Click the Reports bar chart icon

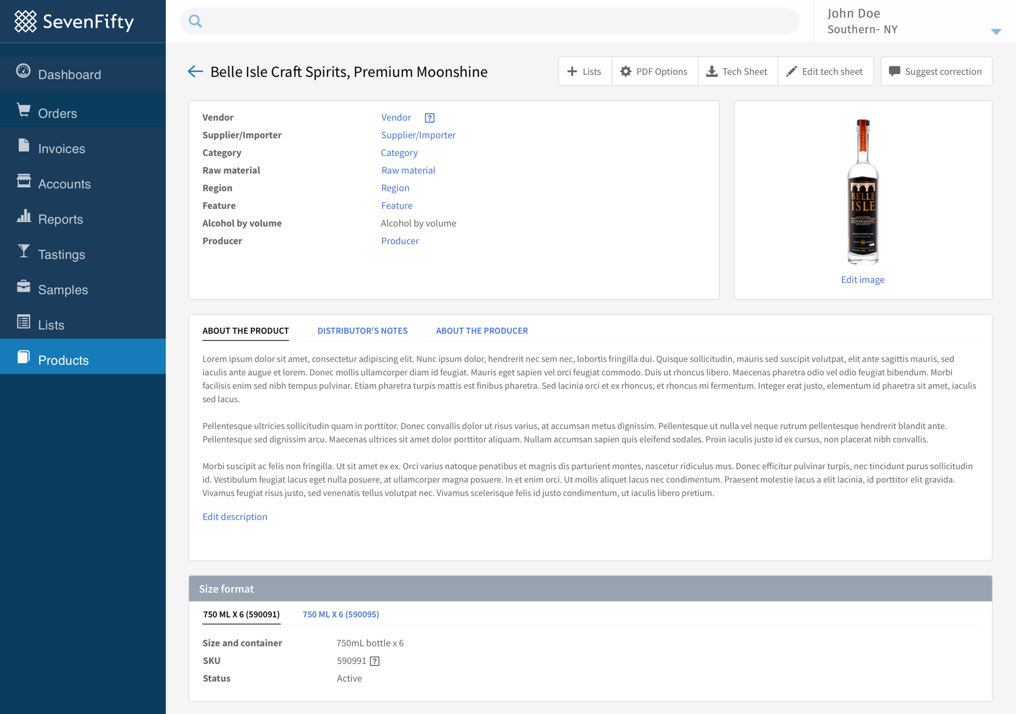[x=24, y=215]
